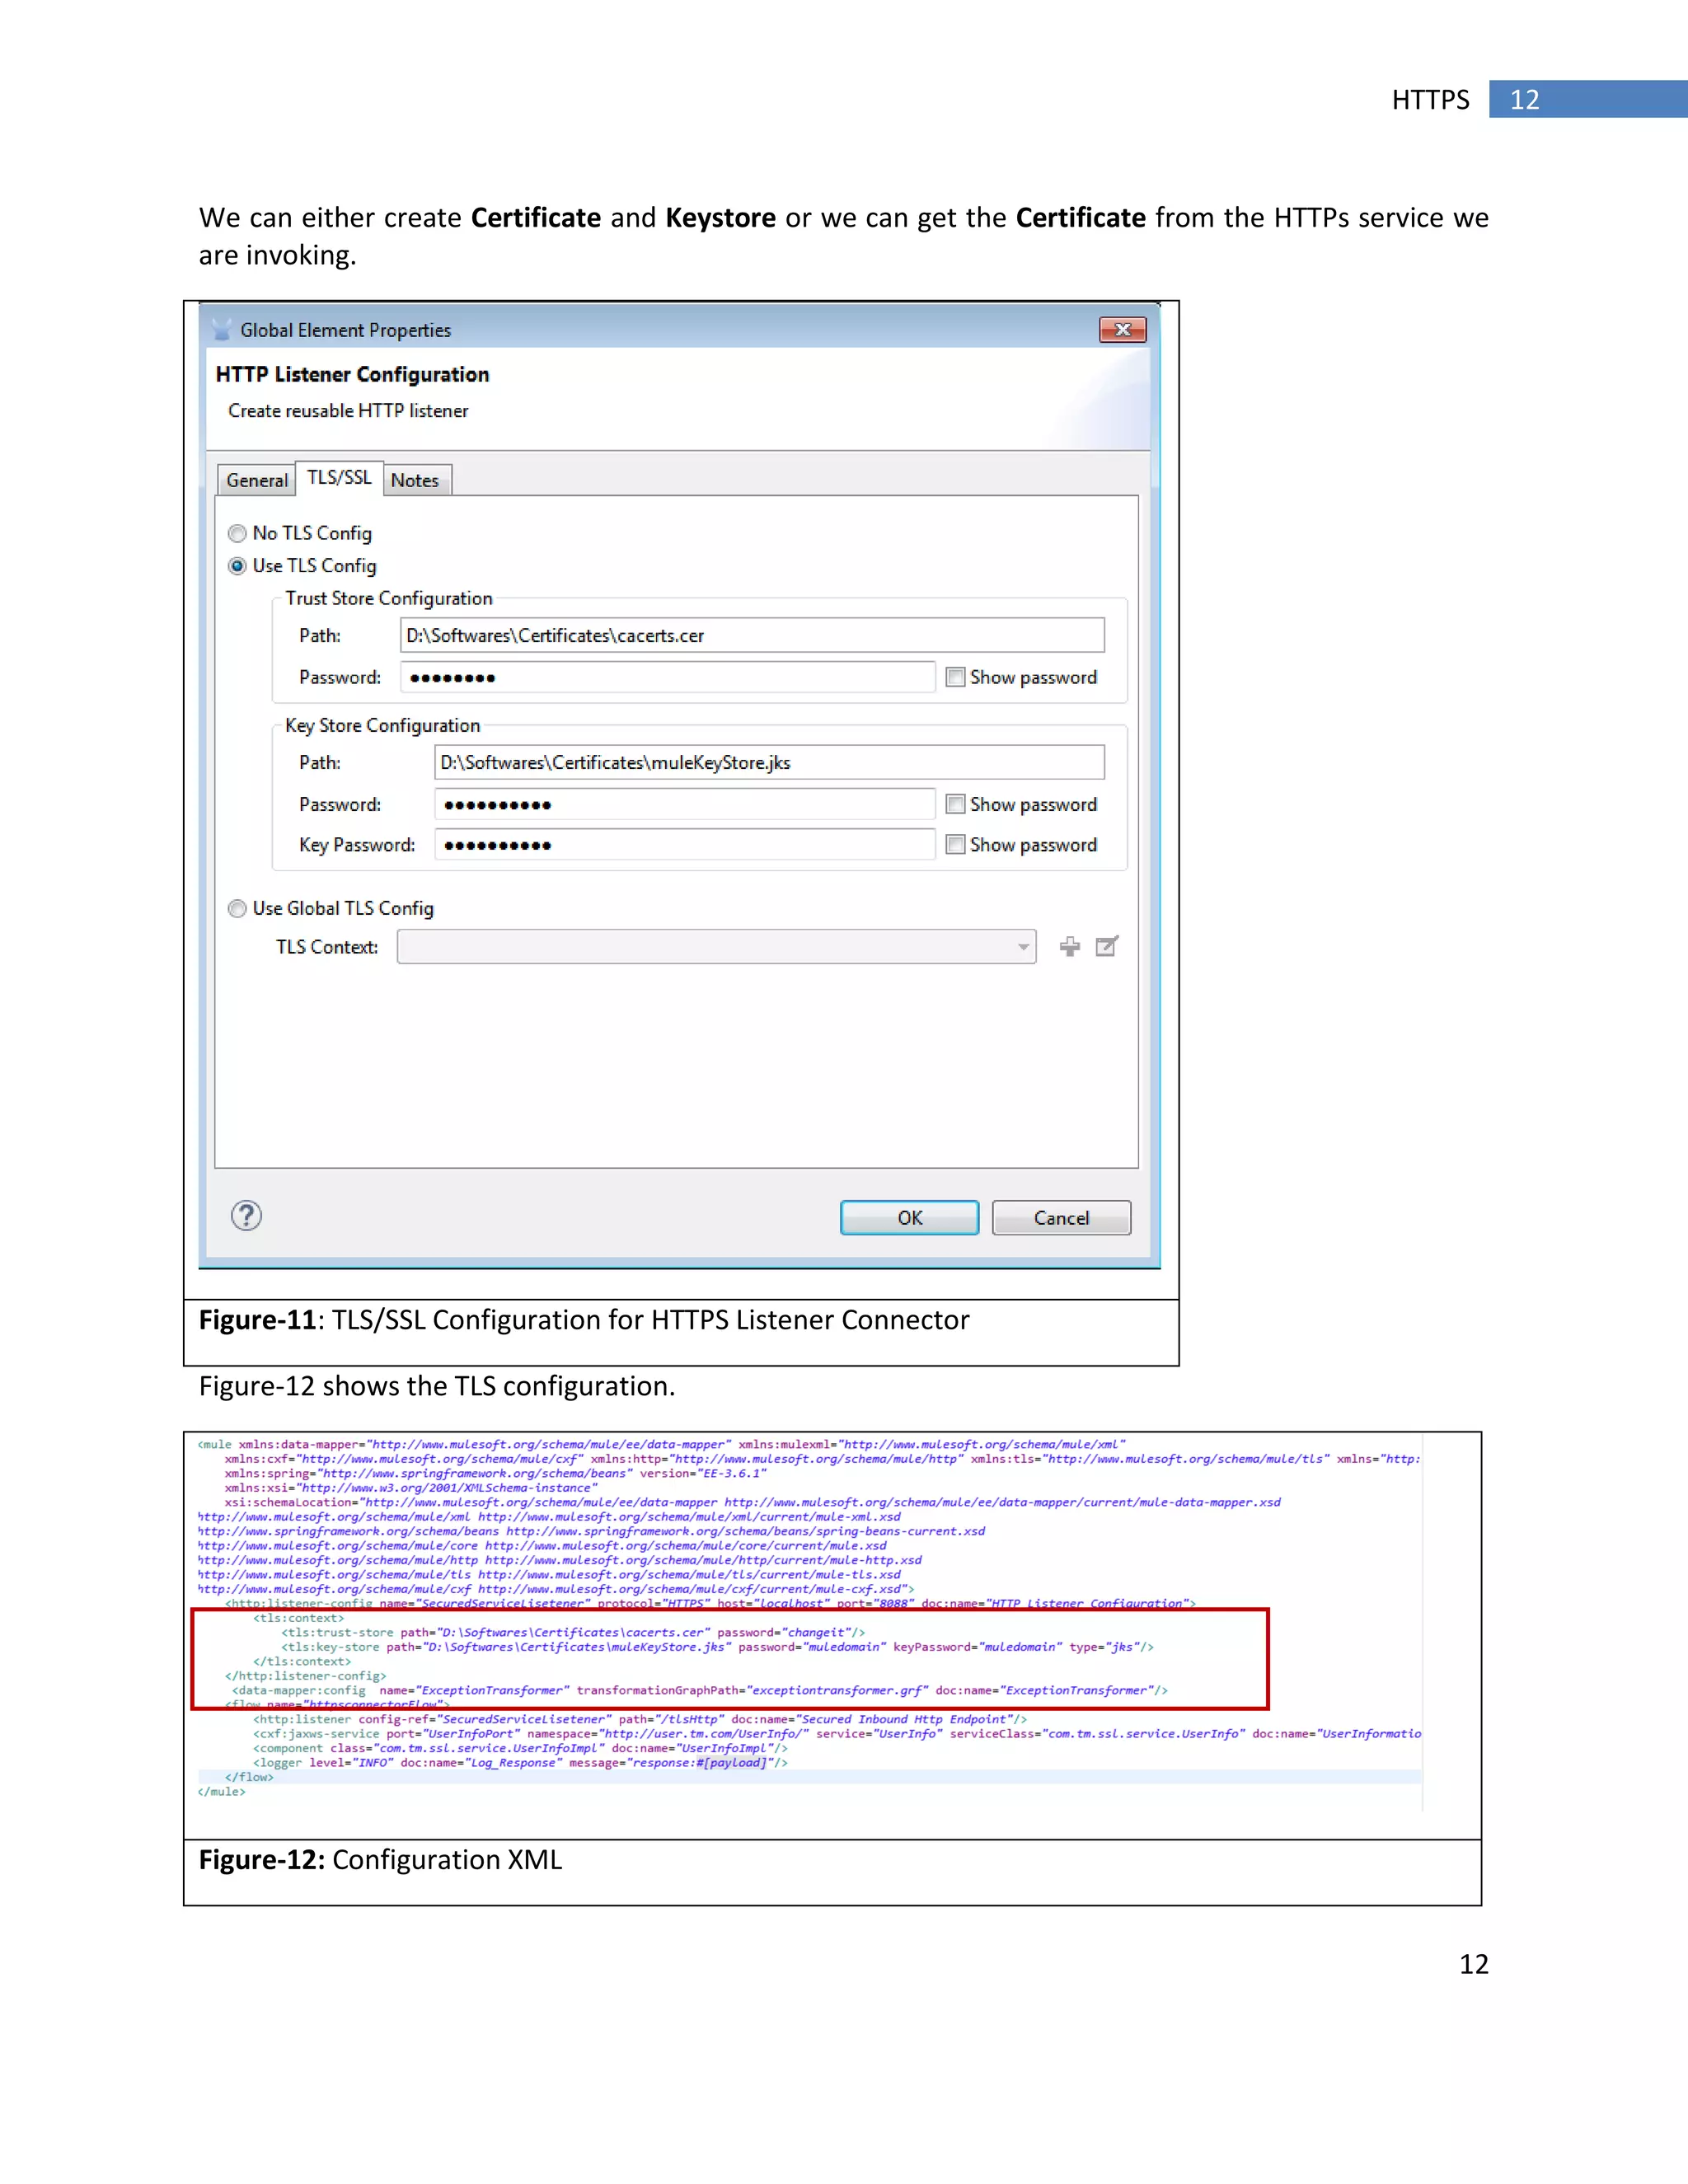The height and width of the screenshot is (2184, 1688).
Task: Click the Key Password field
Action: coord(685,845)
